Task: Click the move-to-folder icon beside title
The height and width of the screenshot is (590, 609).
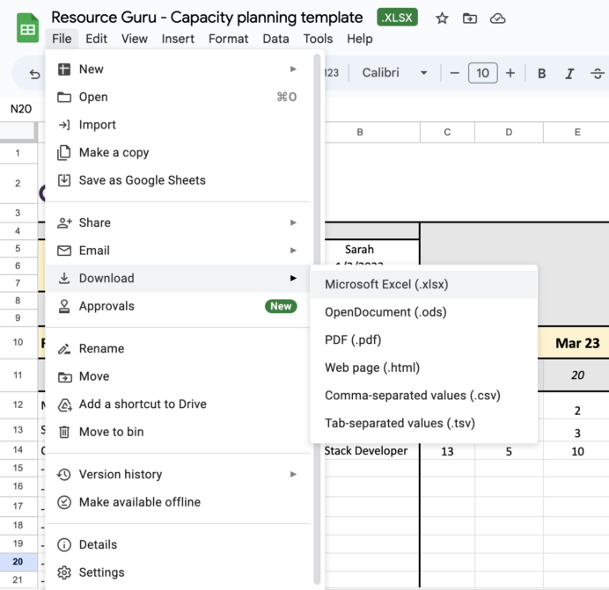Action: (470, 18)
